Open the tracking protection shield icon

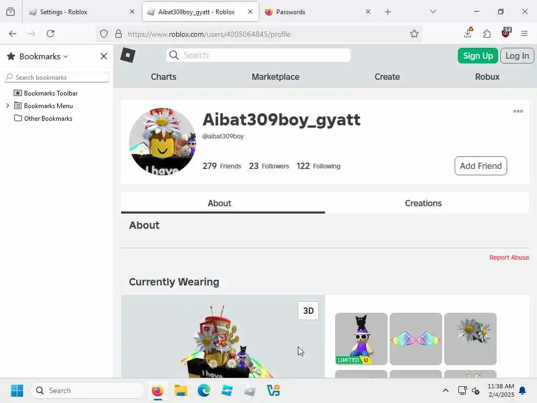click(x=104, y=34)
